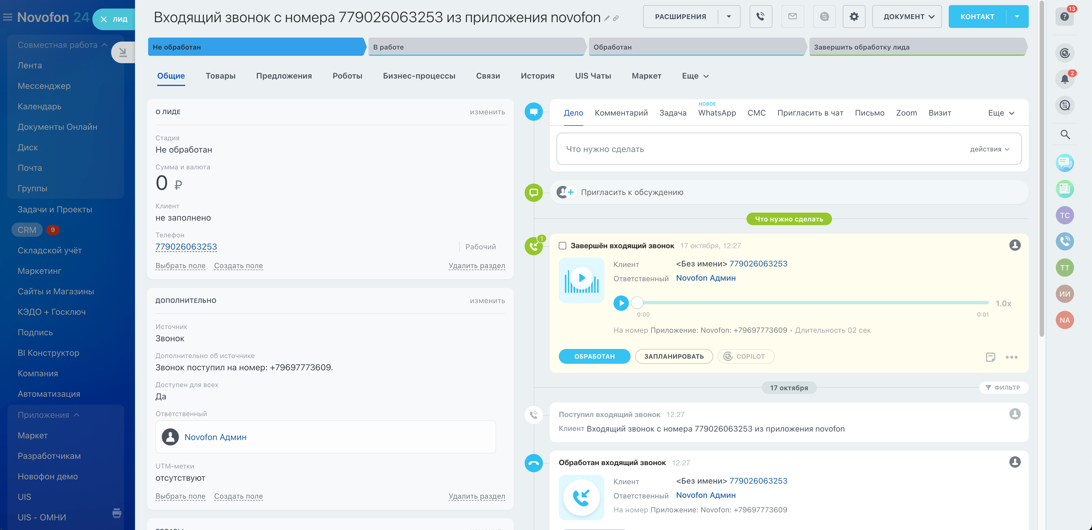Image resolution: width=1092 pixels, height=530 pixels.
Task: Select the Комментарий tab in timeline
Action: click(621, 113)
